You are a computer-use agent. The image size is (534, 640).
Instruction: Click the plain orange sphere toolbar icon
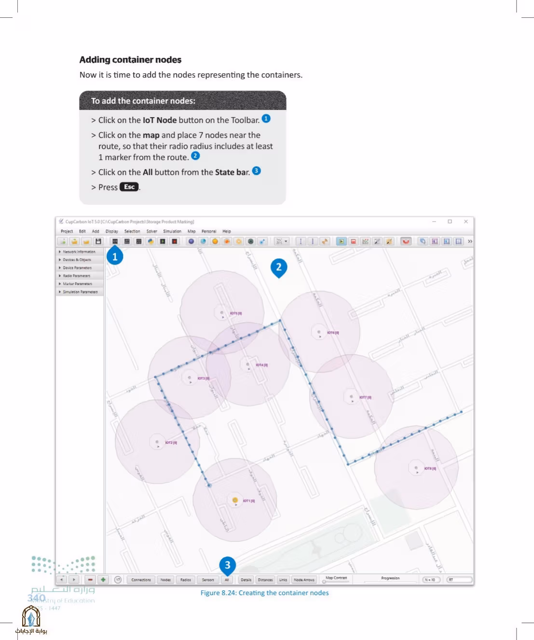point(215,241)
